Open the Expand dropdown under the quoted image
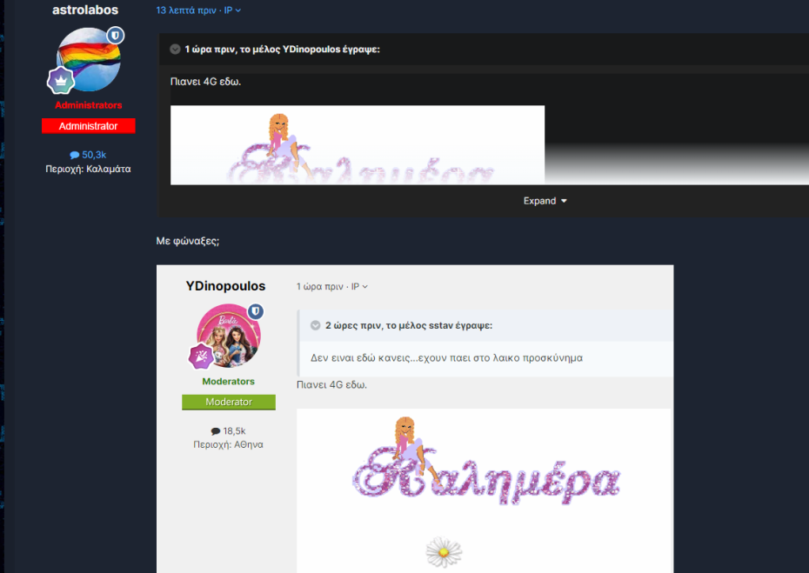 coord(545,200)
